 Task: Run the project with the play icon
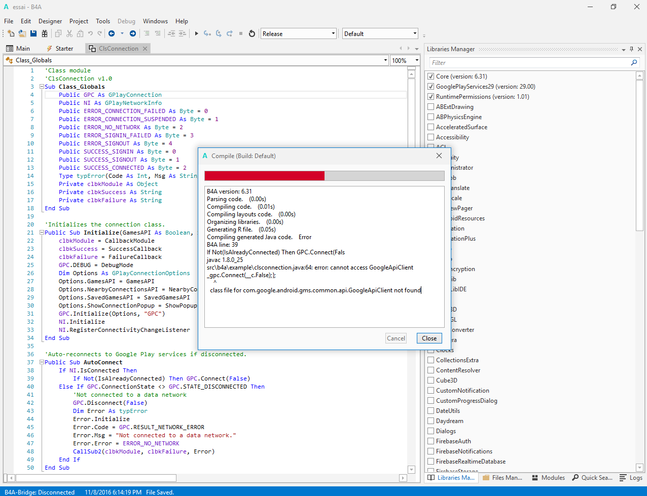197,33
